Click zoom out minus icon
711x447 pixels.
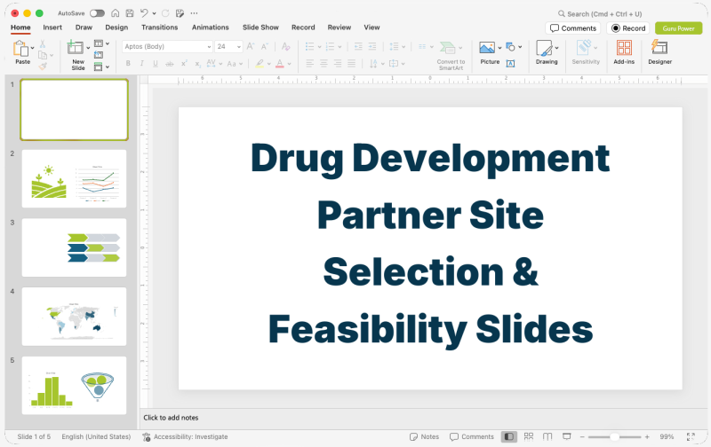point(582,436)
